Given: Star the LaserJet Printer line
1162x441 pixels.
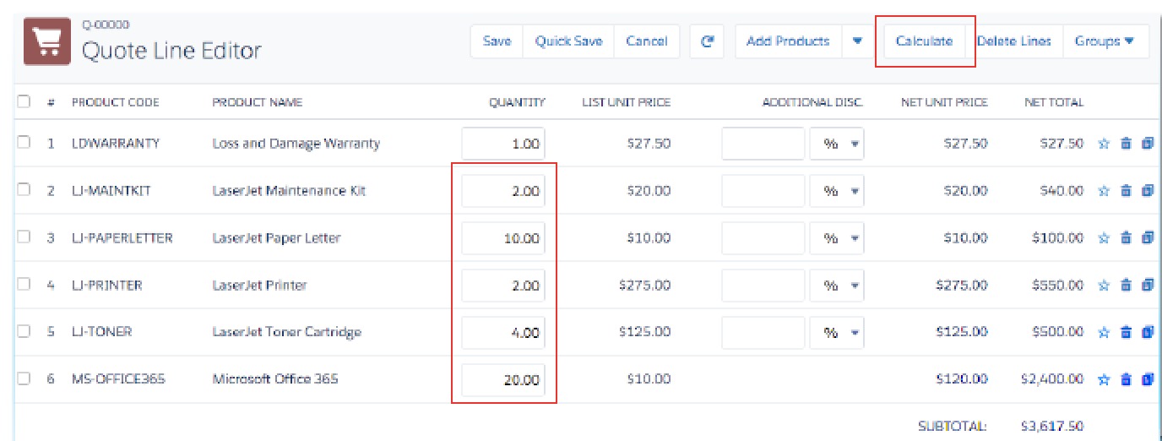Looking at the screenshot, I should click(1103, 286).
